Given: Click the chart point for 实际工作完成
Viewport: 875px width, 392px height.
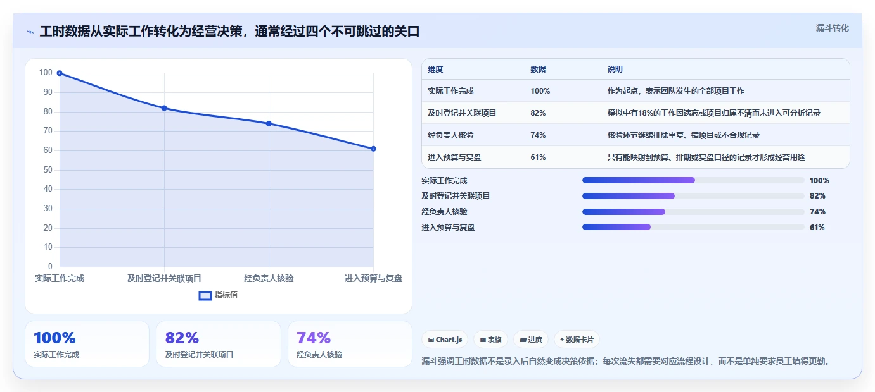Looking at the screenshot, I should (60, 73).
